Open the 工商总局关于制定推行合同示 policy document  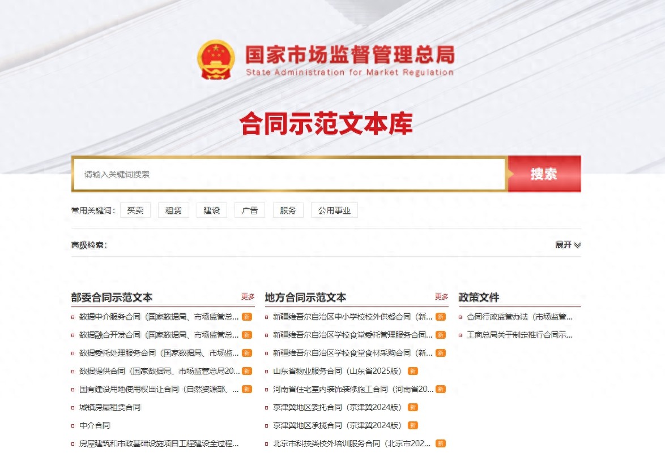click(x=518, y=335)
